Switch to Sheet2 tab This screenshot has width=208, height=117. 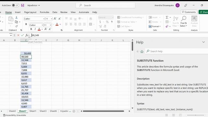coord(12,111)
